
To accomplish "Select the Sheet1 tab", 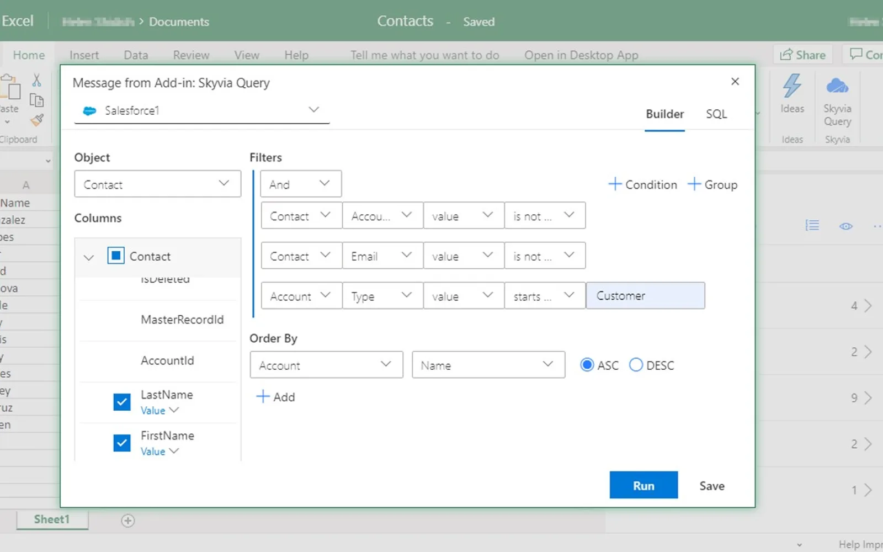I will 52,519.
